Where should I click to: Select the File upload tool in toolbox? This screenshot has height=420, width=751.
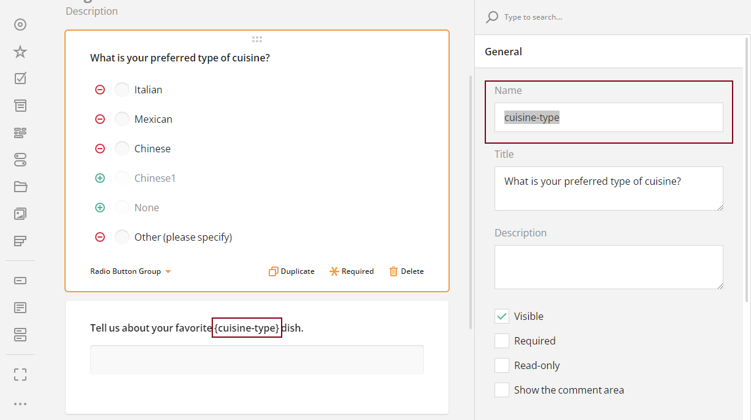click(20, 186)
